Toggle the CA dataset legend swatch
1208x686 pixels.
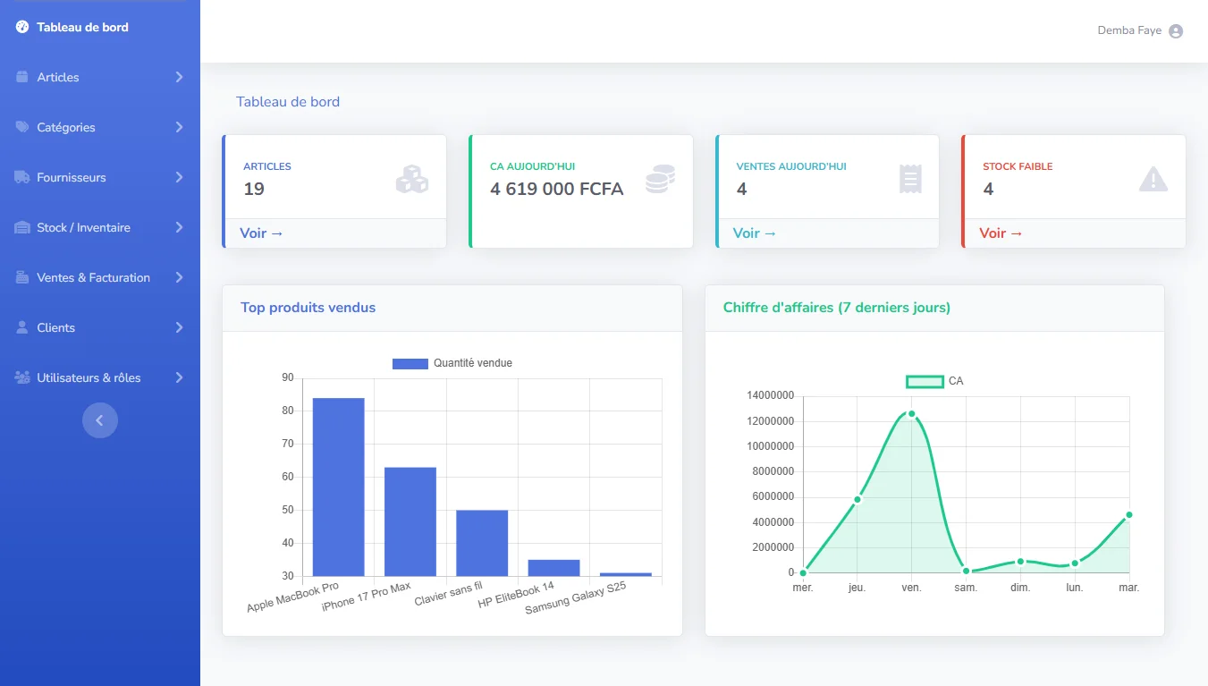(925, 381)
